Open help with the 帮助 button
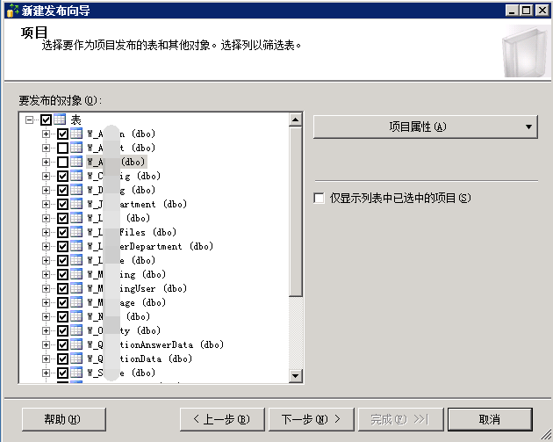Viewport: 553px width, 442px height. point(62,418)
